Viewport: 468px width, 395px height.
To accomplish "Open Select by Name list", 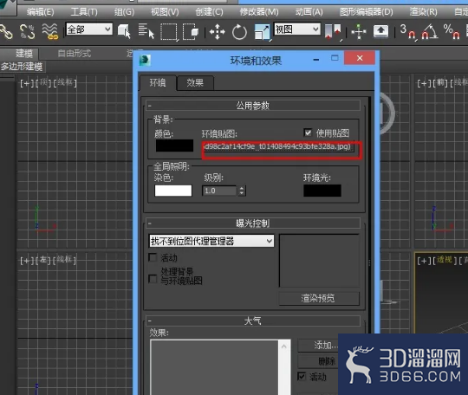I will click(x=146, y=32).
